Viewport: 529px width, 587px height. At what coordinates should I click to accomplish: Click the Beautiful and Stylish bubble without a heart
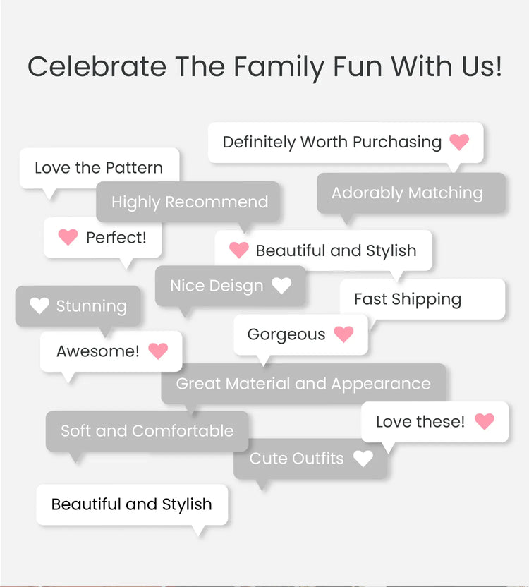click(x=132, y=504)
